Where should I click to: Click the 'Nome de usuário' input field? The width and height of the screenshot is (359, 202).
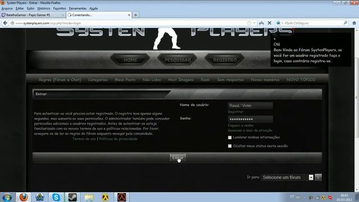[x=250, y=105]
